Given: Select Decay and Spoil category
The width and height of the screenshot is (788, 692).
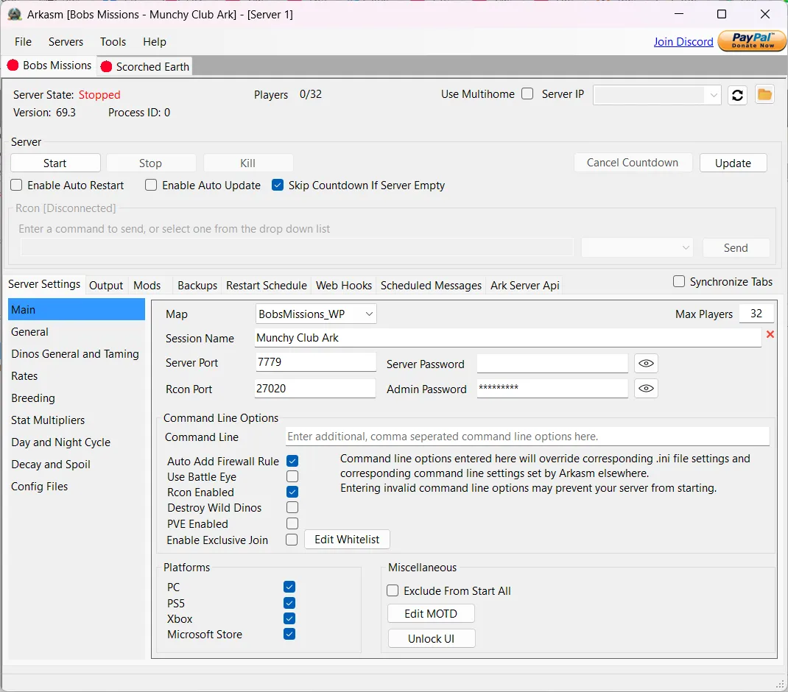Looking at the screenshot, I should coord(77,465).
